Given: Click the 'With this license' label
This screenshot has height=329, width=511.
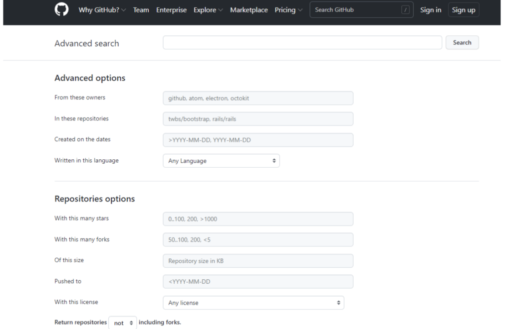Looking at the screenshot, I should [76, 302].
